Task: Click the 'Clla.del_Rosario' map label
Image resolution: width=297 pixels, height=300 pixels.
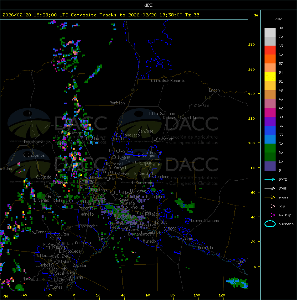Action: tap(168, 81)
